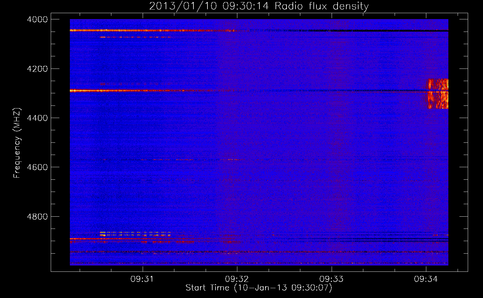The image size is (483, 298).
Task: Click the plot title '2013/01/10 09:30:14 Radio flux density'
Action: coord(259,6)
